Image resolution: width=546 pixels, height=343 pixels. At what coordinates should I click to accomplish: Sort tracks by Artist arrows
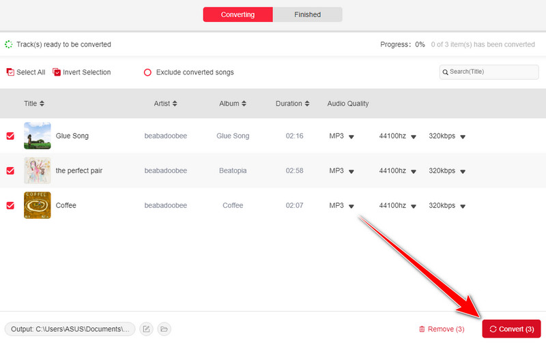tap(175, 104)
